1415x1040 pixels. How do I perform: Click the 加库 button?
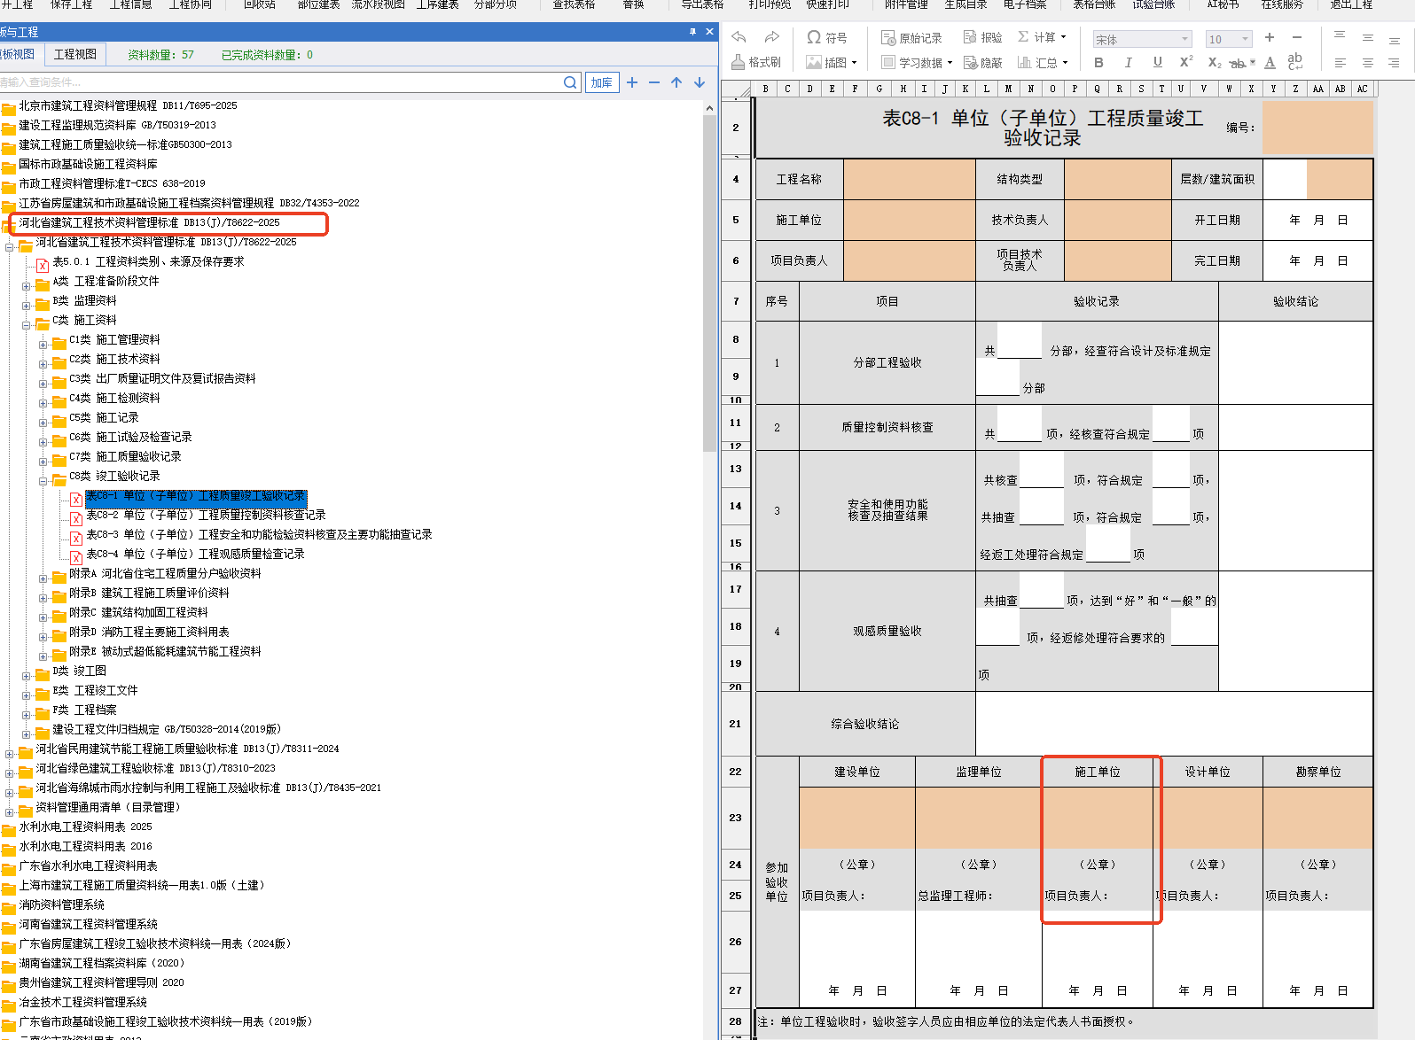602,82
